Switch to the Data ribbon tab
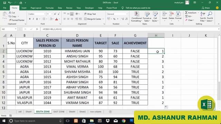This screenshot has height=124, width=221. point(60,8)
